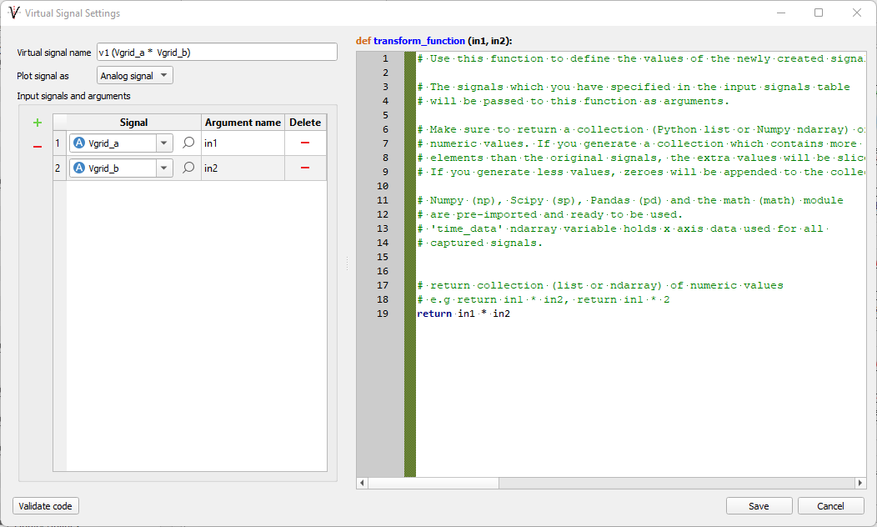
Task: Click the Typhoon logo icon in title bar
Action: click(13, 13)
